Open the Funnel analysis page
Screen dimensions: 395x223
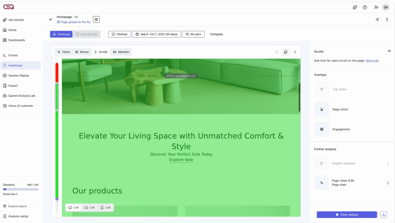point(13,55)
